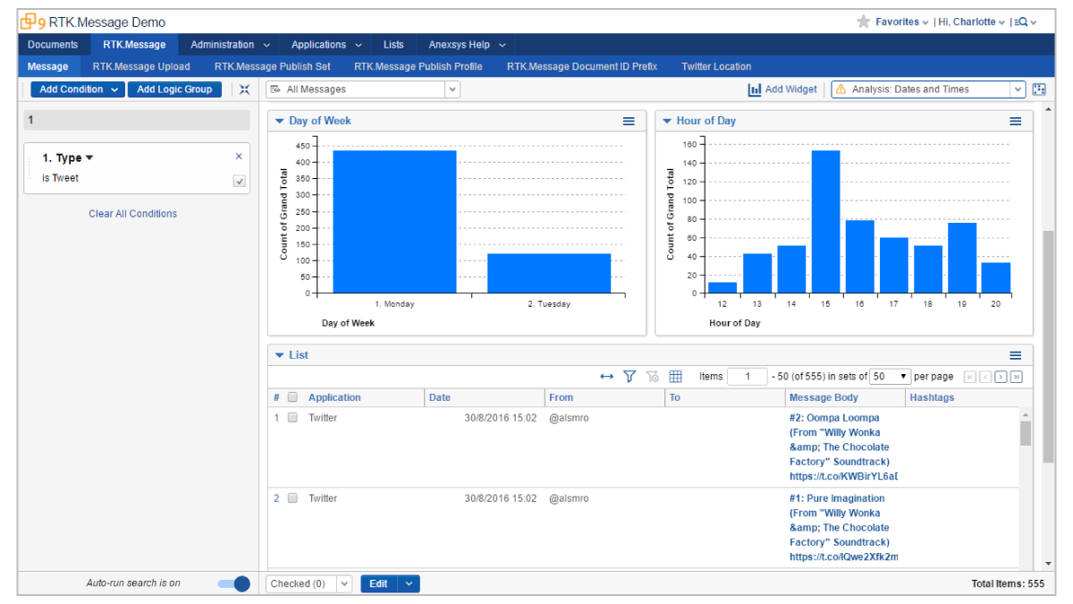Tick the select-all checkbox in list header

[292, 397]
